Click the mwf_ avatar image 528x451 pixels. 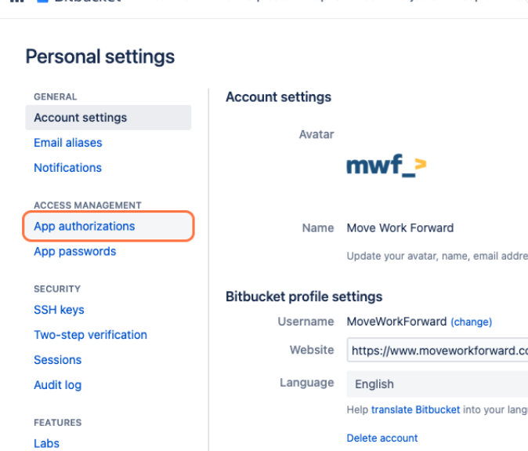(386, 165)
